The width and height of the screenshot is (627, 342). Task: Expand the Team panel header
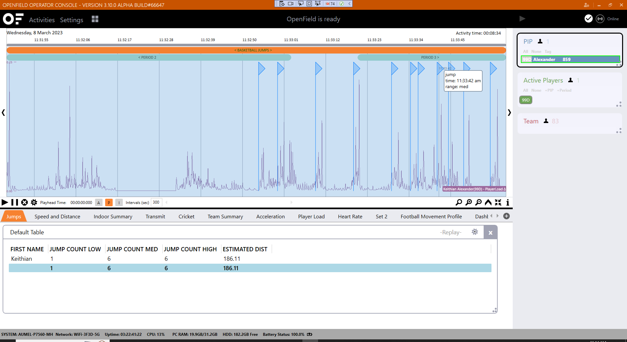(x=531, y=121)
